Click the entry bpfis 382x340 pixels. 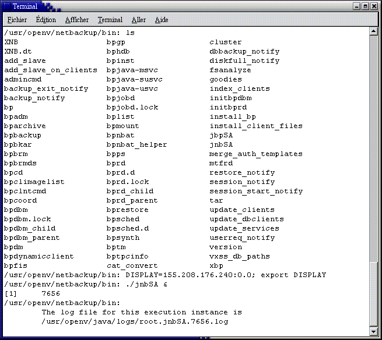(16, 266)
